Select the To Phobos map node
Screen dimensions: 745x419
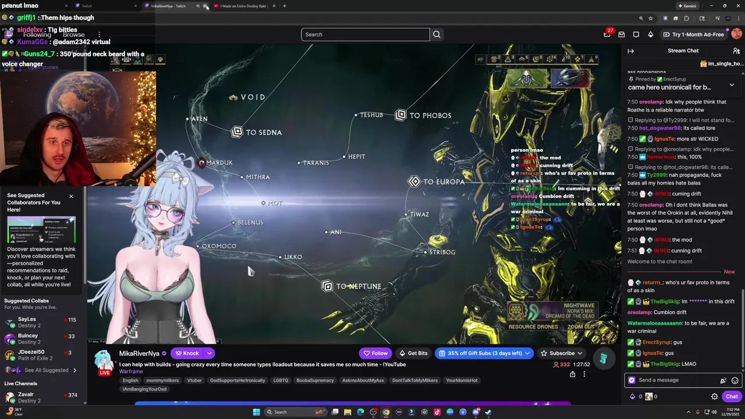(x=423, y=115)
